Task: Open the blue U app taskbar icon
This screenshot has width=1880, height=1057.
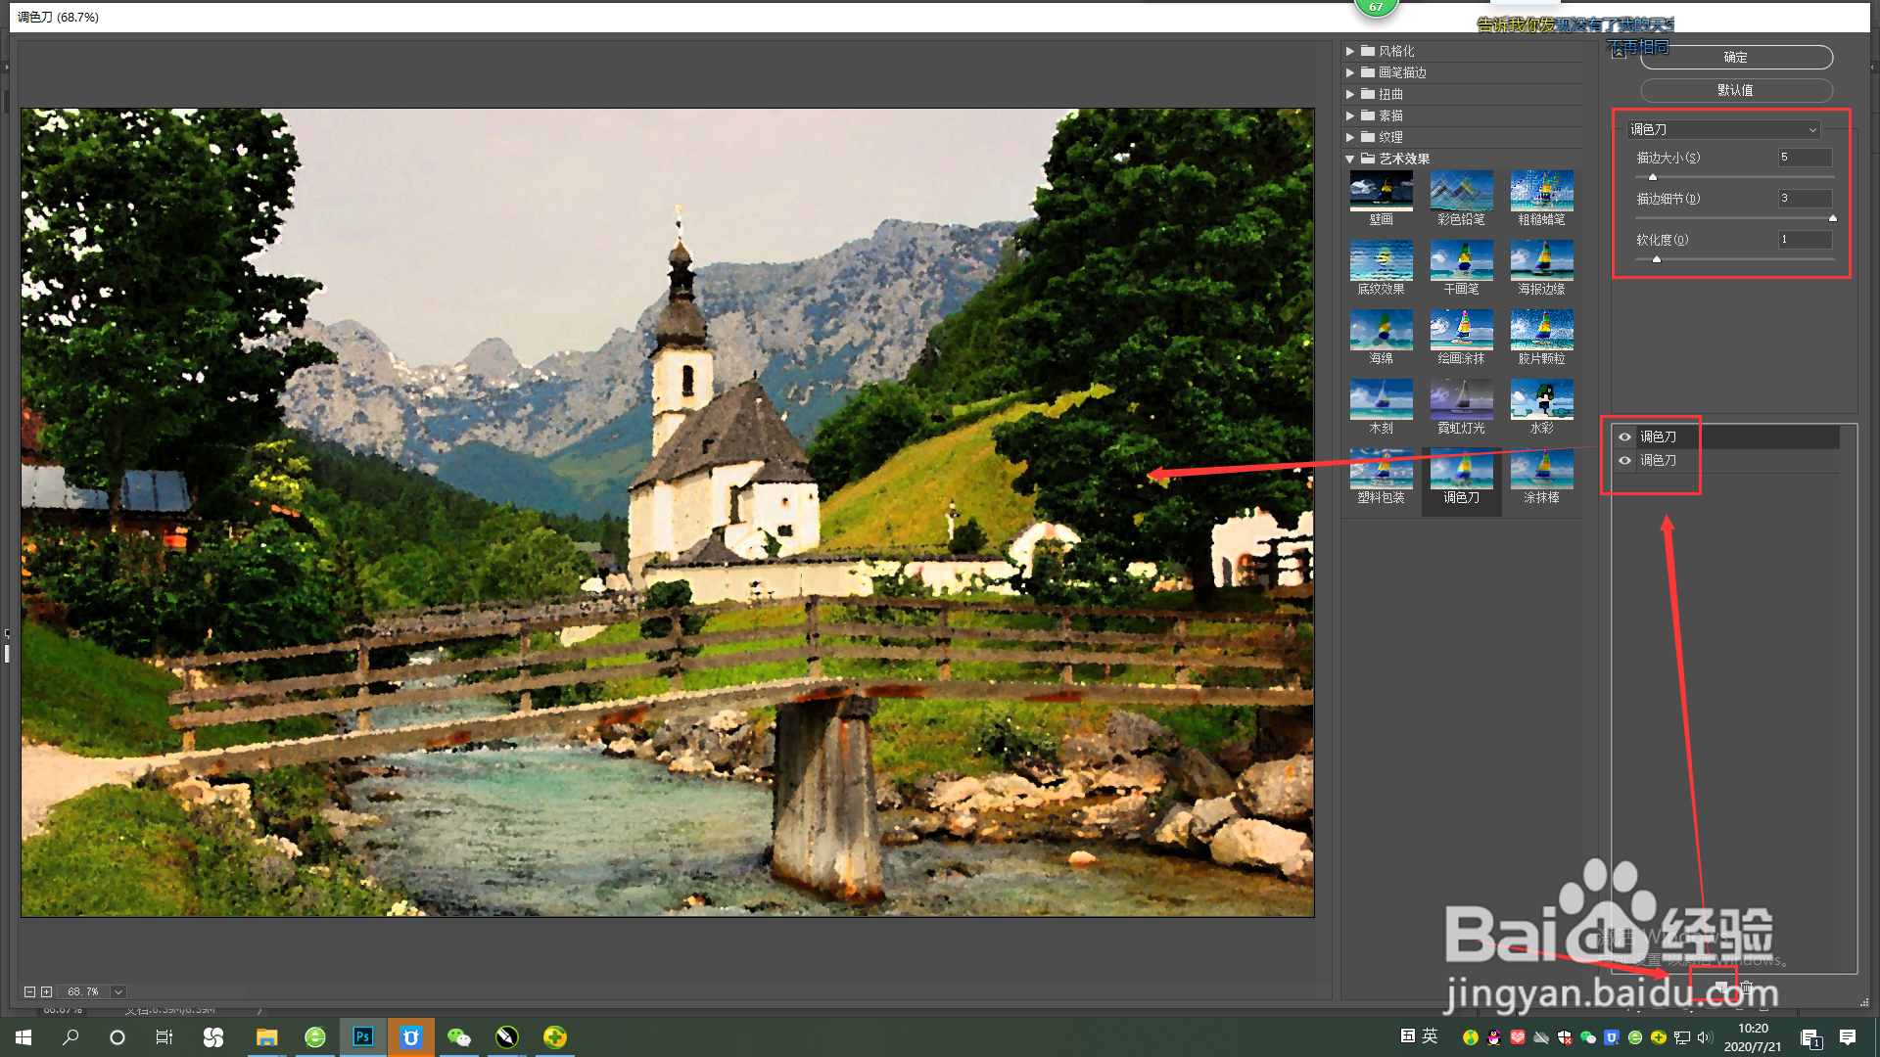Action: [x=411, y=1037]
